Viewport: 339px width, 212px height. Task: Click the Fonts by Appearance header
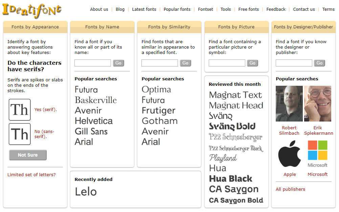(x=35, y=27)
